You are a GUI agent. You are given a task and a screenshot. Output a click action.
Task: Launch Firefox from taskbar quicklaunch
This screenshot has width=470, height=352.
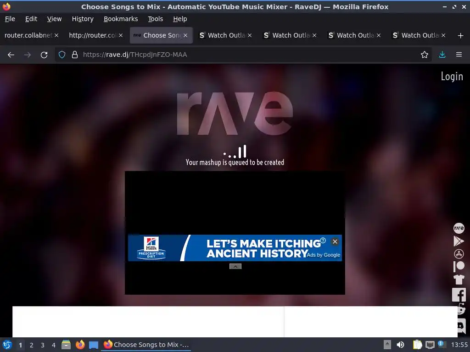(80, 345)
